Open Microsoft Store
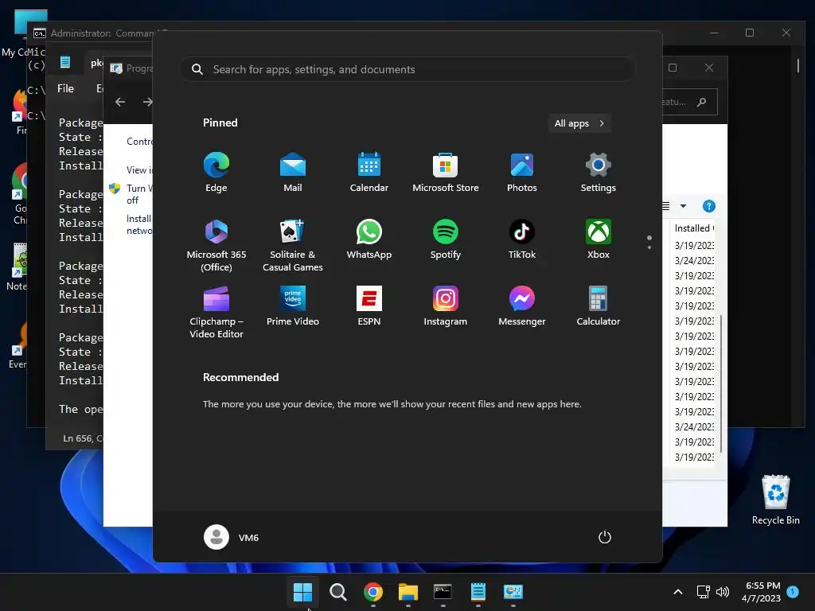This screenshot has width=815, height=611. pyautogui.click(x=446, y=173)
